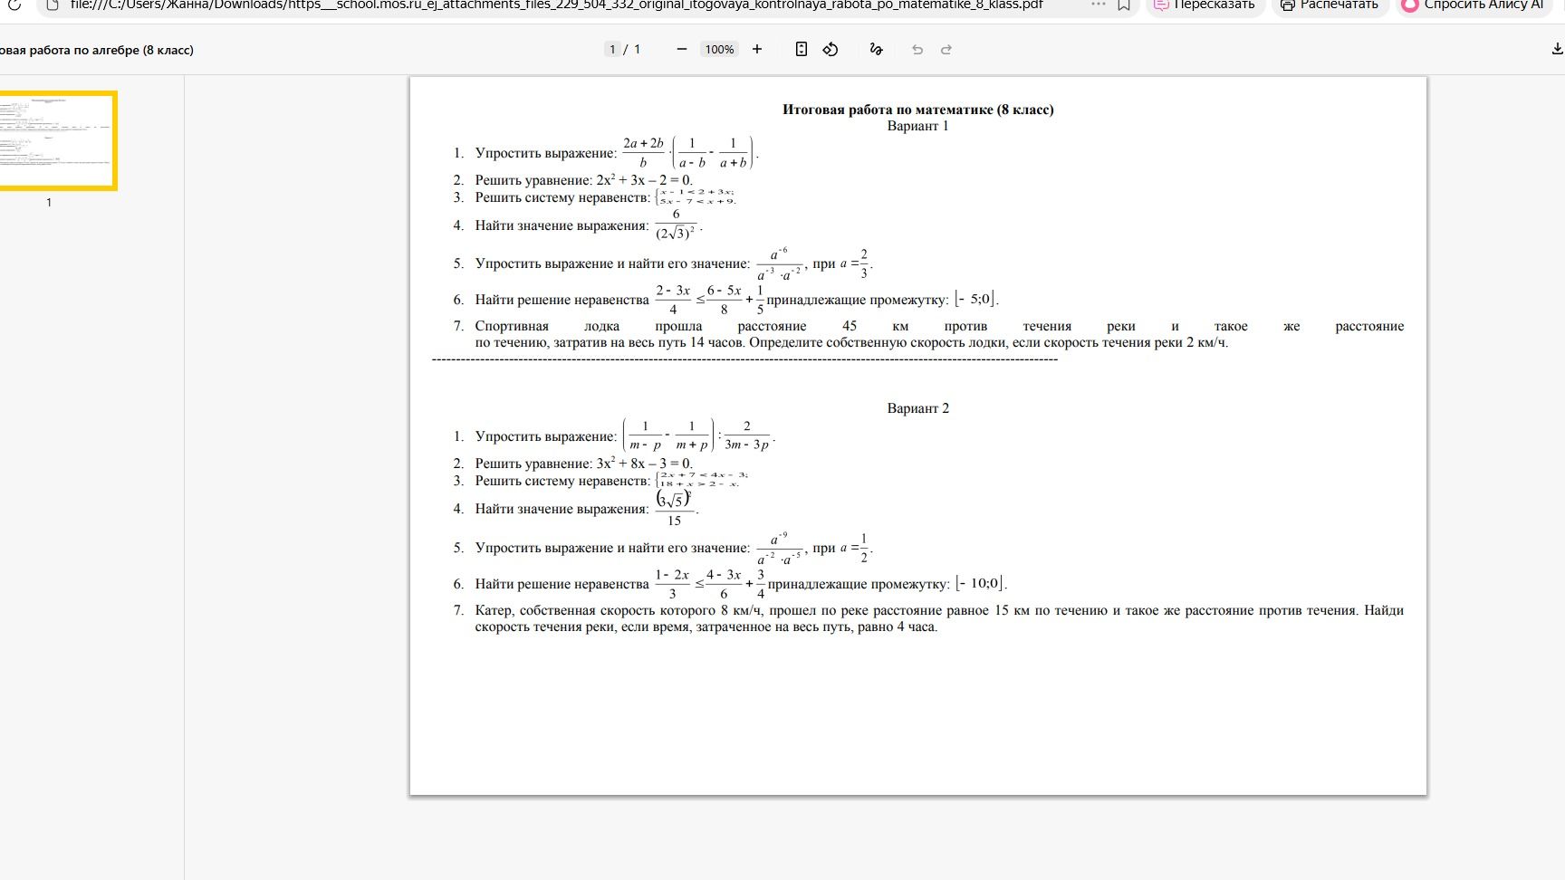
Task: Reload the page
Action: click(x=14, y=5)
